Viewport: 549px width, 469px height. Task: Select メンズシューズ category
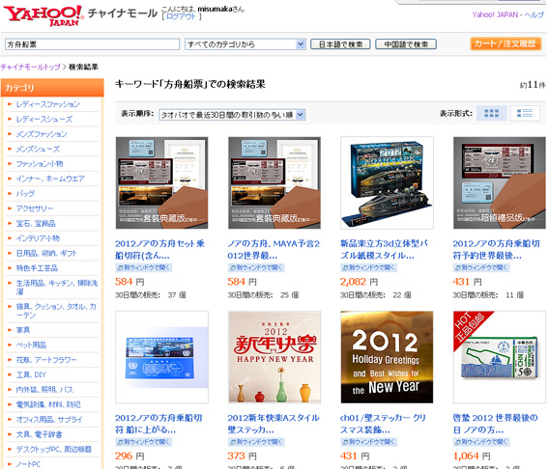(38, 149)
